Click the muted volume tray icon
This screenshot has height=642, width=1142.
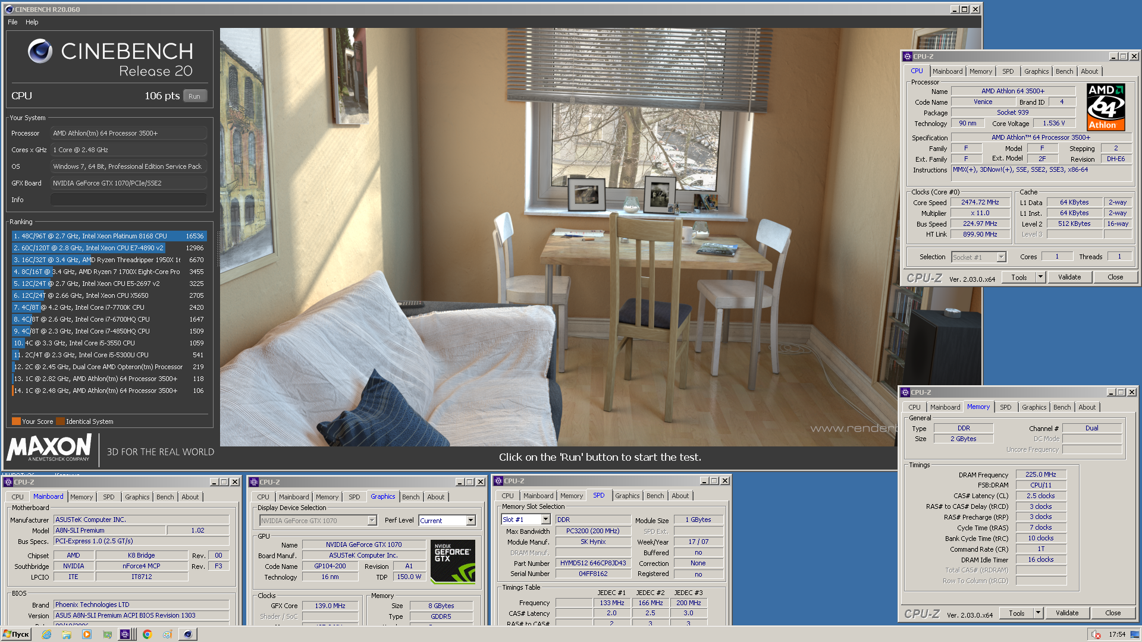pos(1096,634)
